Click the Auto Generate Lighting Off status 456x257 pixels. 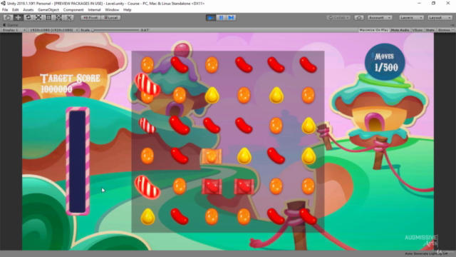coord(426,254)
